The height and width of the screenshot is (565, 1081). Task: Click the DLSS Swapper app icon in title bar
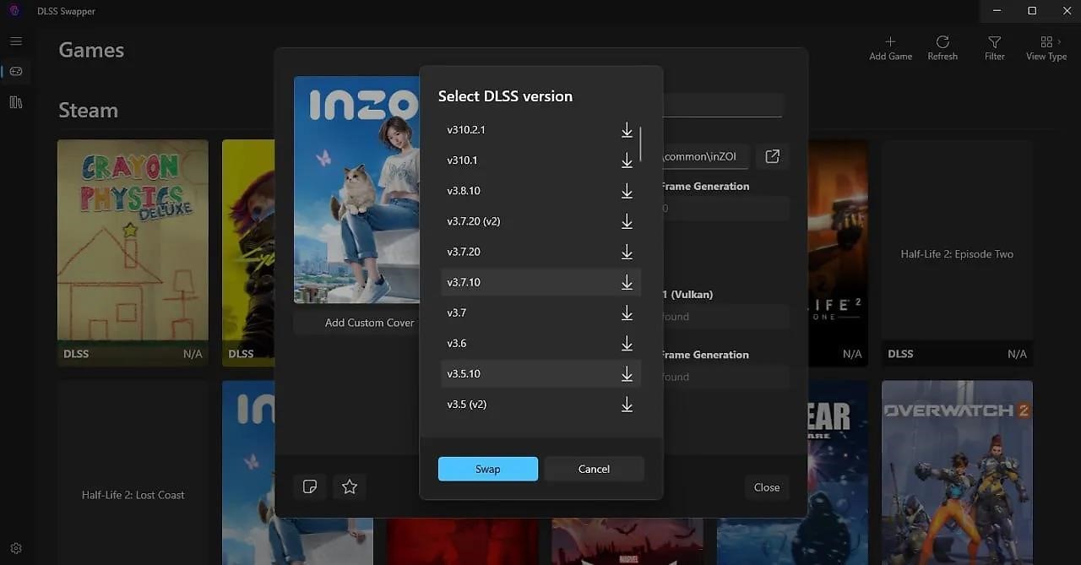pyautogui.click(x=14, y=11)
